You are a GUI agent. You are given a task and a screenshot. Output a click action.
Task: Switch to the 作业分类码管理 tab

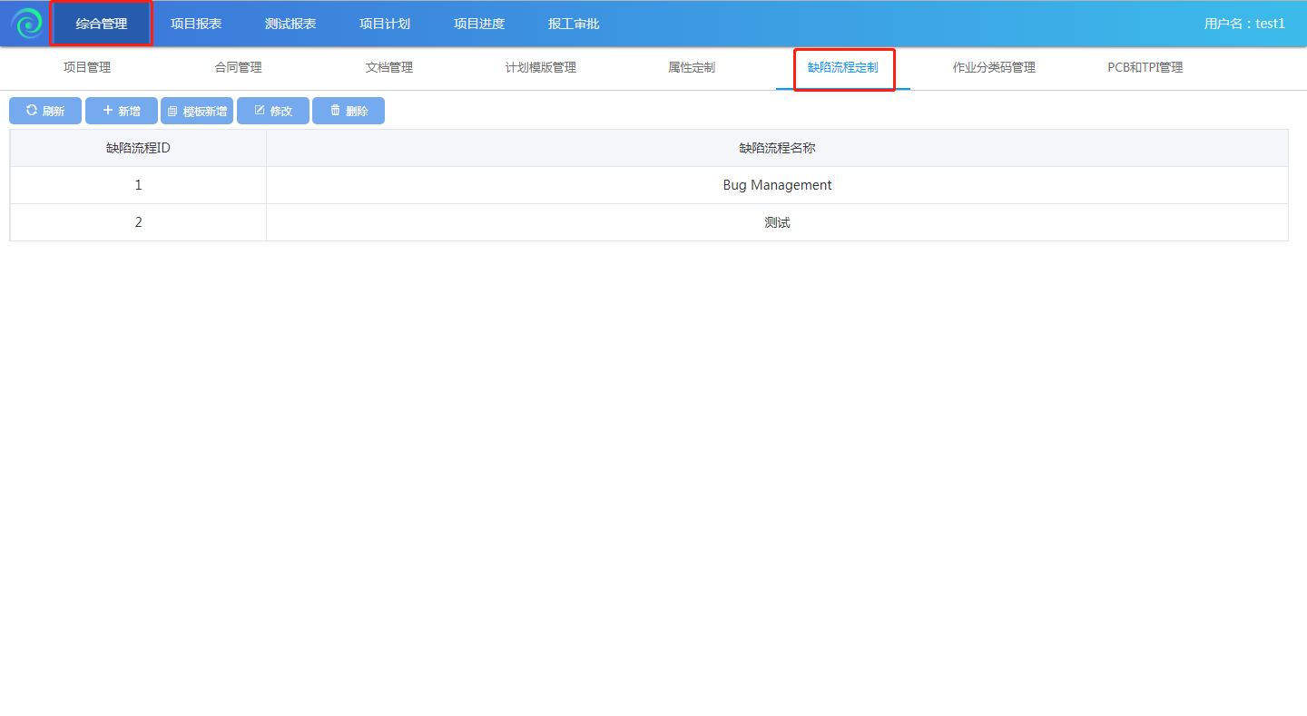tap(994, 68)
